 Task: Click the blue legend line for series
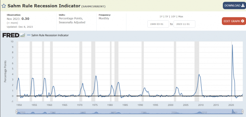(29, 35)
